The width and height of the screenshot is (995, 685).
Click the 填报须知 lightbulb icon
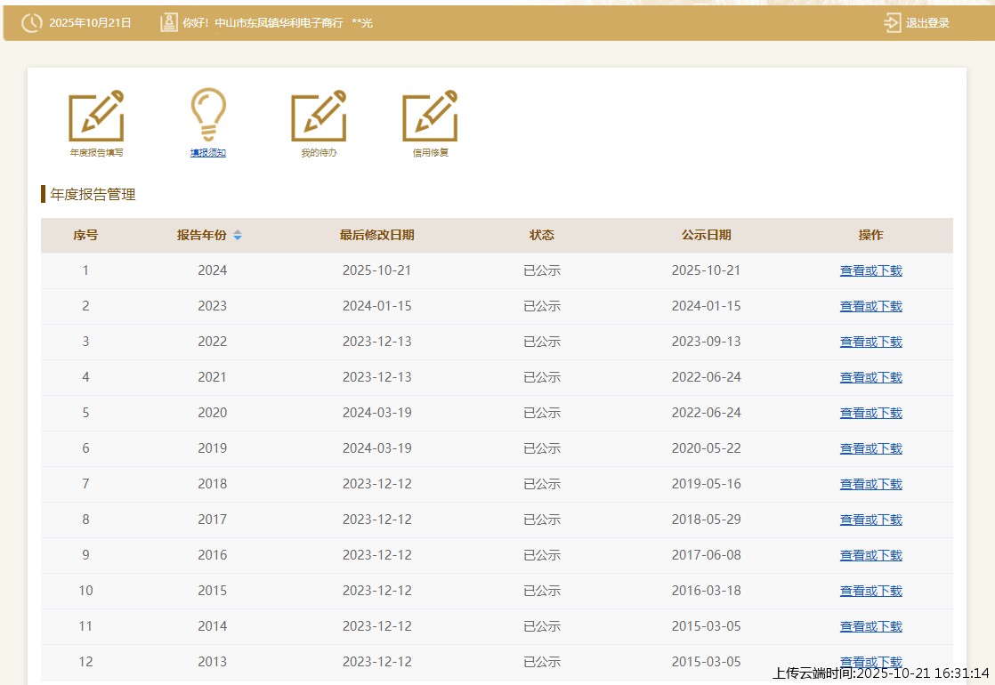208,115
